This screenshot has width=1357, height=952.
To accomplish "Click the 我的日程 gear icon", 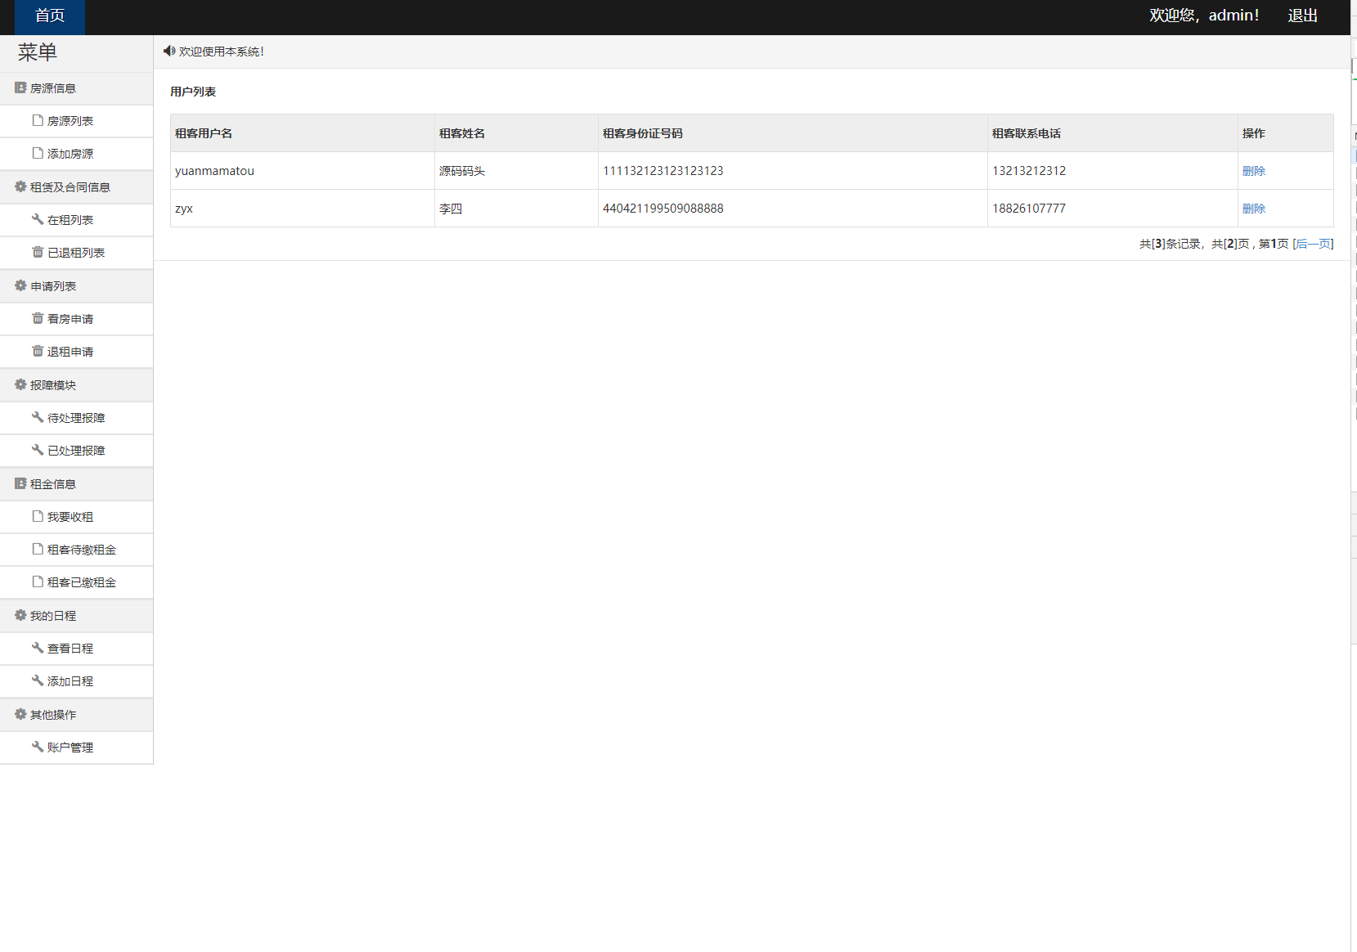I will tap(20, 615).
